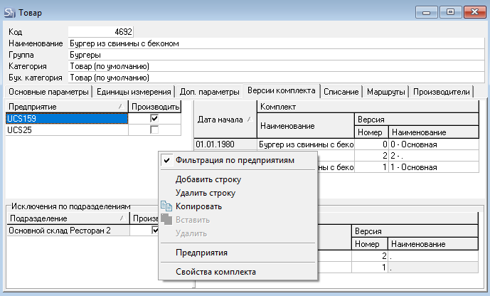Open the Маршруты tab
Viewport: 490px width, 296px height.
point(385,92)
